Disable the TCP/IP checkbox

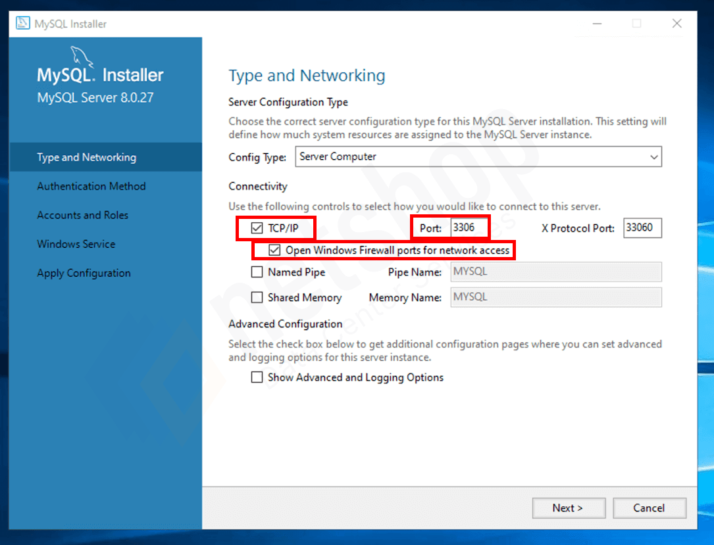click(x=256, y=227)
